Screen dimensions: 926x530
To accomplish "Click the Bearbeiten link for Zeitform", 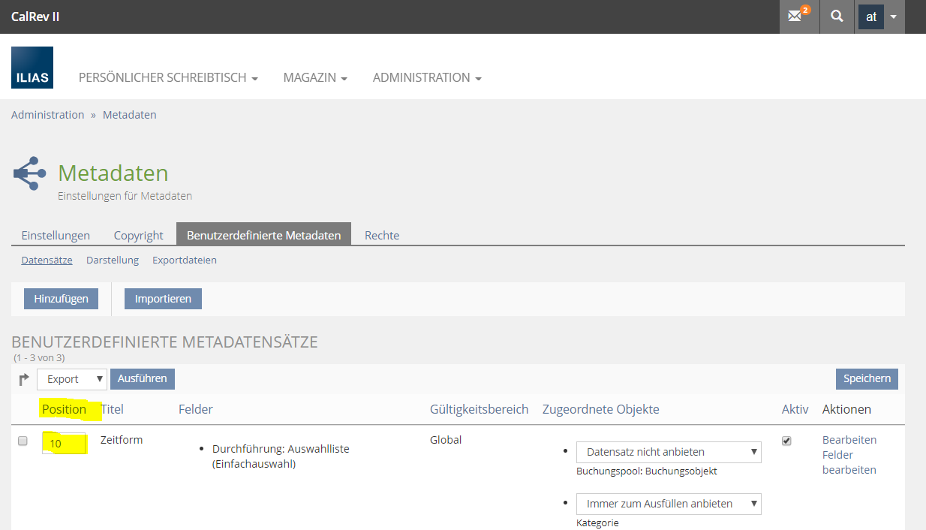I will pos(849,440).
